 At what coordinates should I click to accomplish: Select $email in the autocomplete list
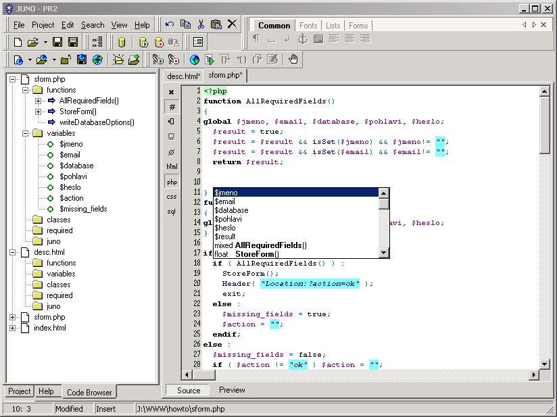point(225,201)
